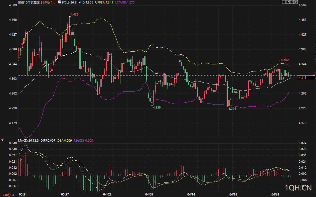
Task: Click the expand chart axis icon
Action: point(292,2)
